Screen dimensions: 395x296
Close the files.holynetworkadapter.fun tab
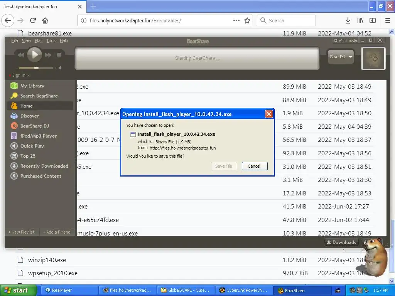[x=79, y=7]
